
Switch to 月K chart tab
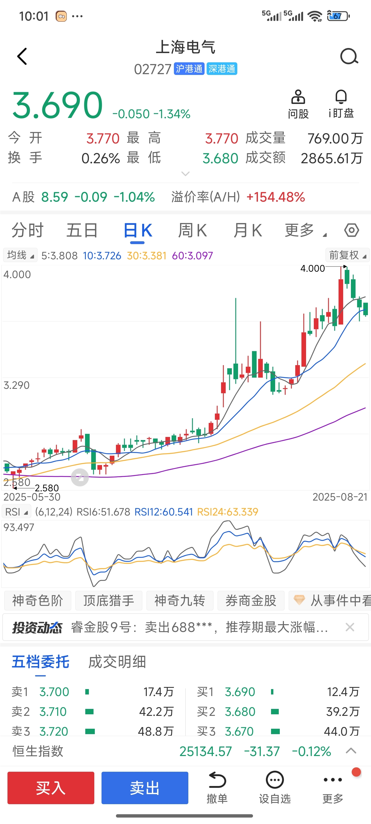click(x=247, y=230)
